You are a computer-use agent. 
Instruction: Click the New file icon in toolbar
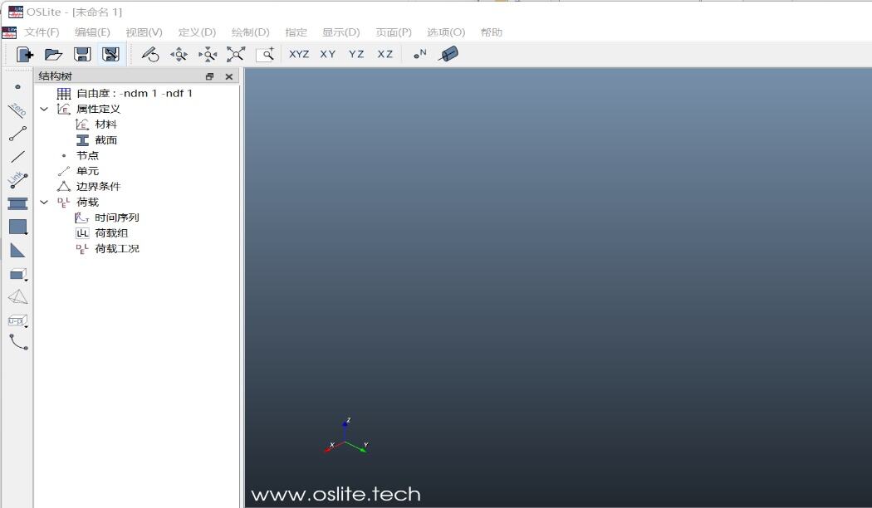[x=26, y=54]
